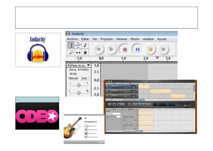Select the third track row in GarageBand

pyautogui.click(x=122, y=96)
